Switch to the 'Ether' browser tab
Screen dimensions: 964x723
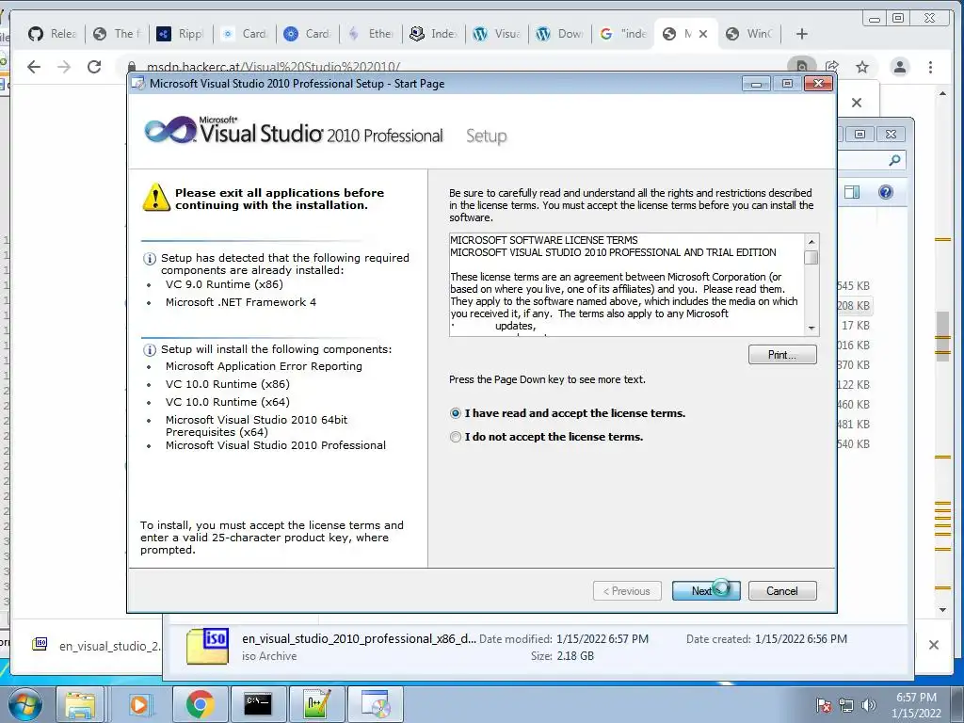pos(371,34)
